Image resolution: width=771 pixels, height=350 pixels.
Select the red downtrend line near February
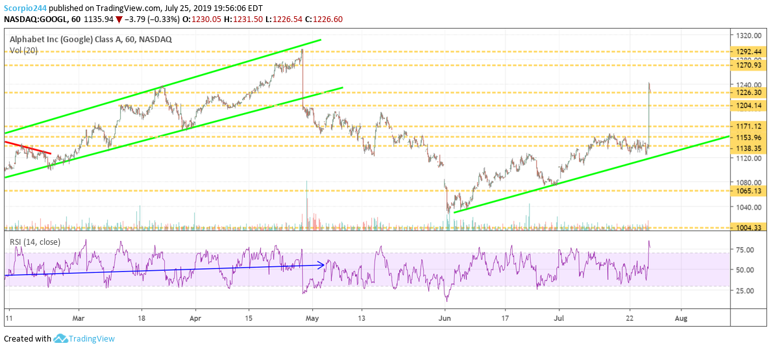[x=27, y=147]
